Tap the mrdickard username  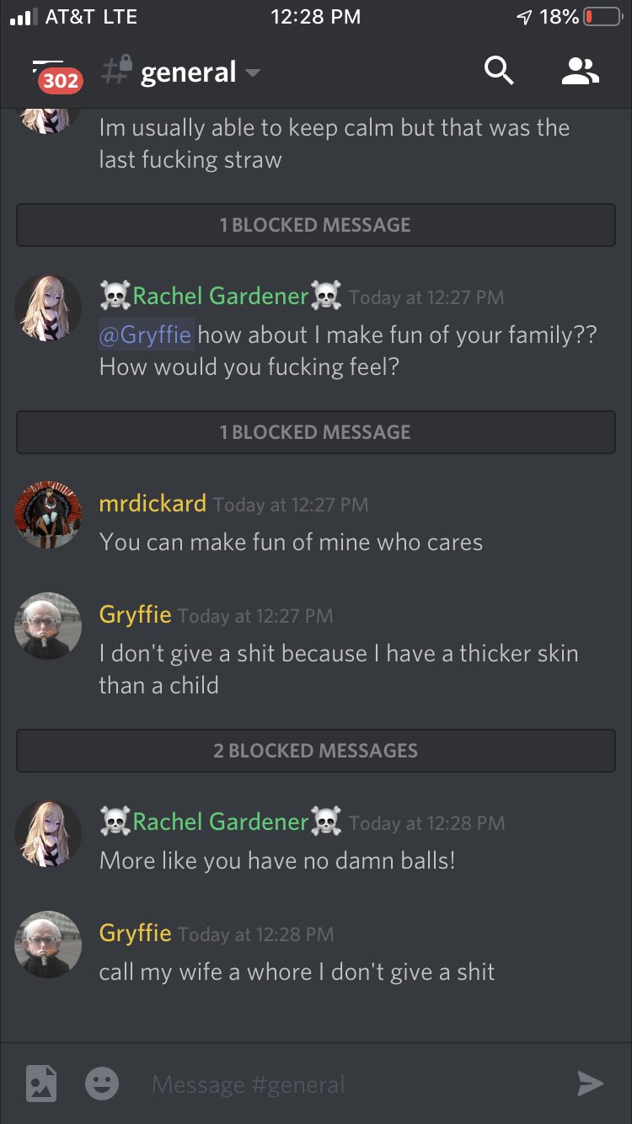[x=153, y=503]
